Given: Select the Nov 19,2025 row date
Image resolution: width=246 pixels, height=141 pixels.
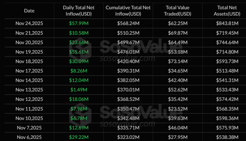Looking at the screenshot, I should click(x=29, y=52).
